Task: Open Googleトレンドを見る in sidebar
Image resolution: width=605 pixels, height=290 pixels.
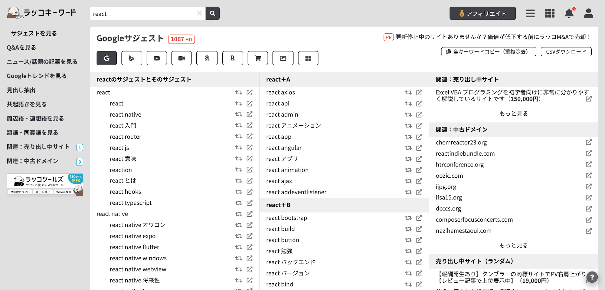Action: 37,76
